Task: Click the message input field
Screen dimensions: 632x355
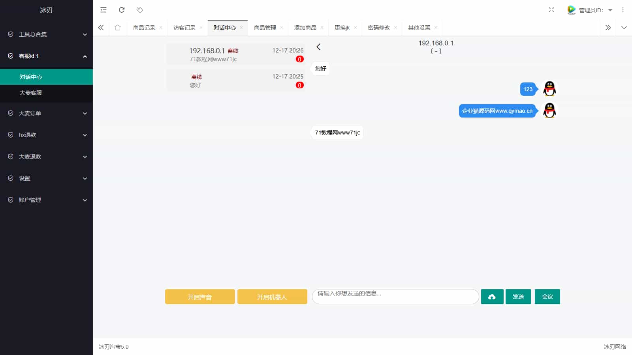Action: click(x=395, y=297)
